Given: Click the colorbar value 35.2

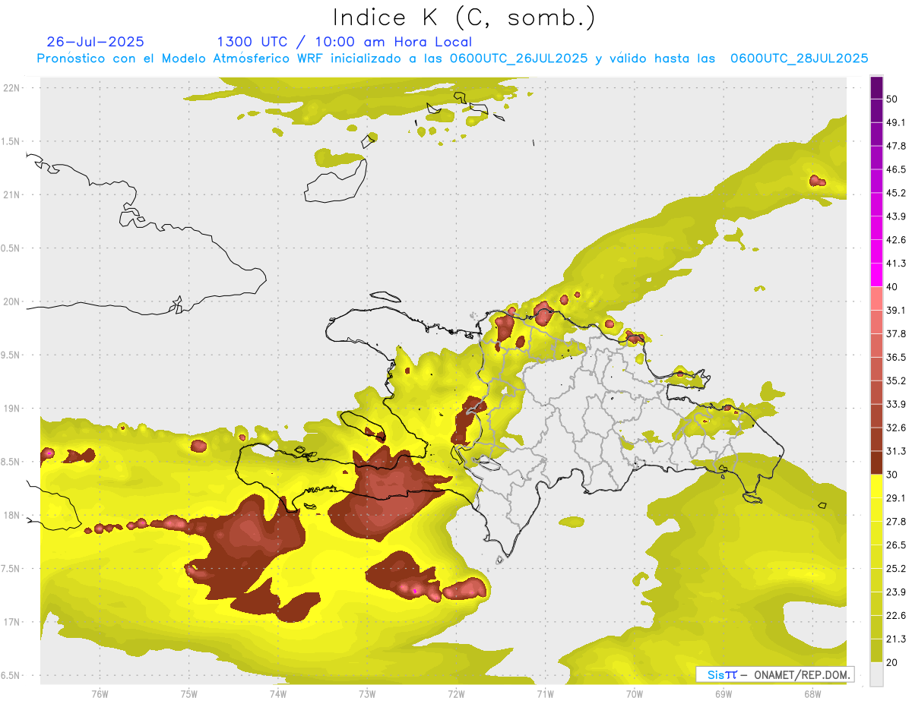Looking at the screenshot, I should click(896, 380).
